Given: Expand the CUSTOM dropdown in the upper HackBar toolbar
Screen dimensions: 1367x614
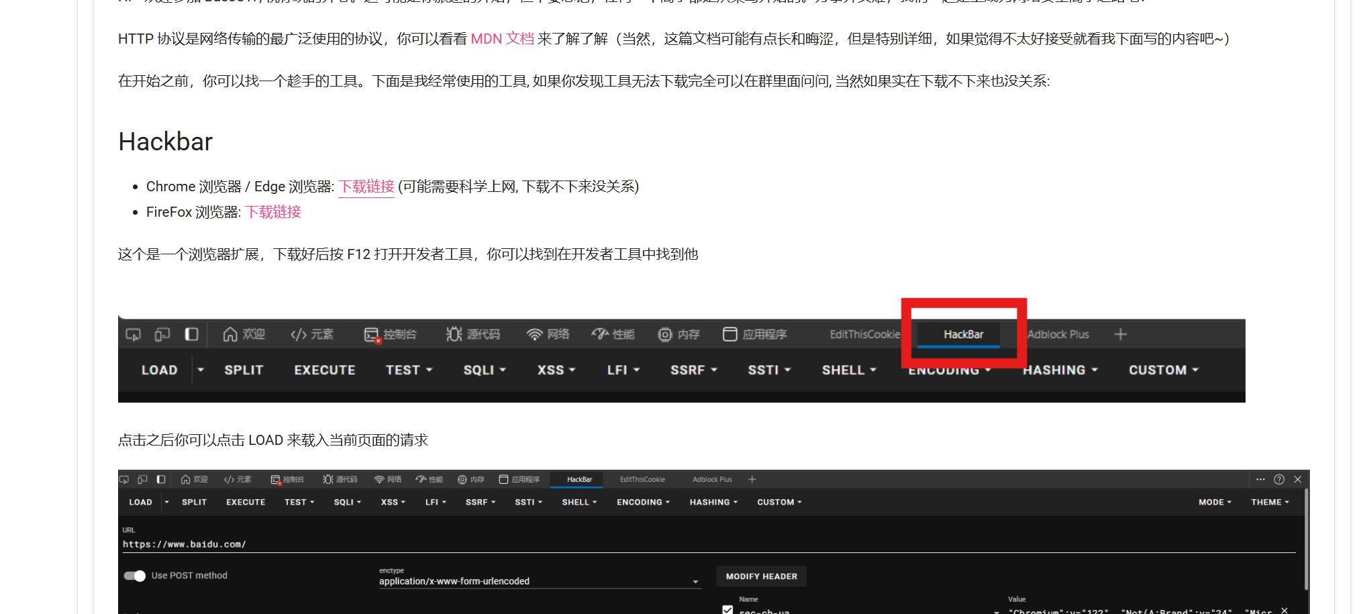Looking at the screenshot, I should pos(1163,370).
